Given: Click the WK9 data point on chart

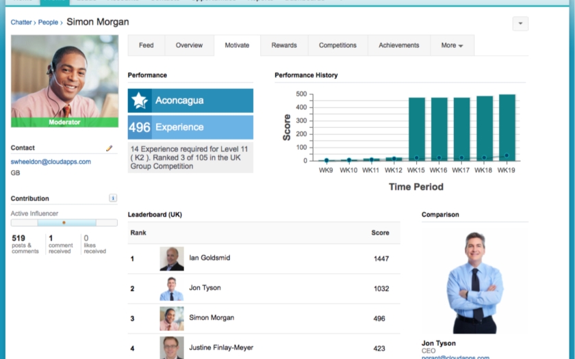Looking at the screenshot, I should pyautogui.click(x=327, y=161).
